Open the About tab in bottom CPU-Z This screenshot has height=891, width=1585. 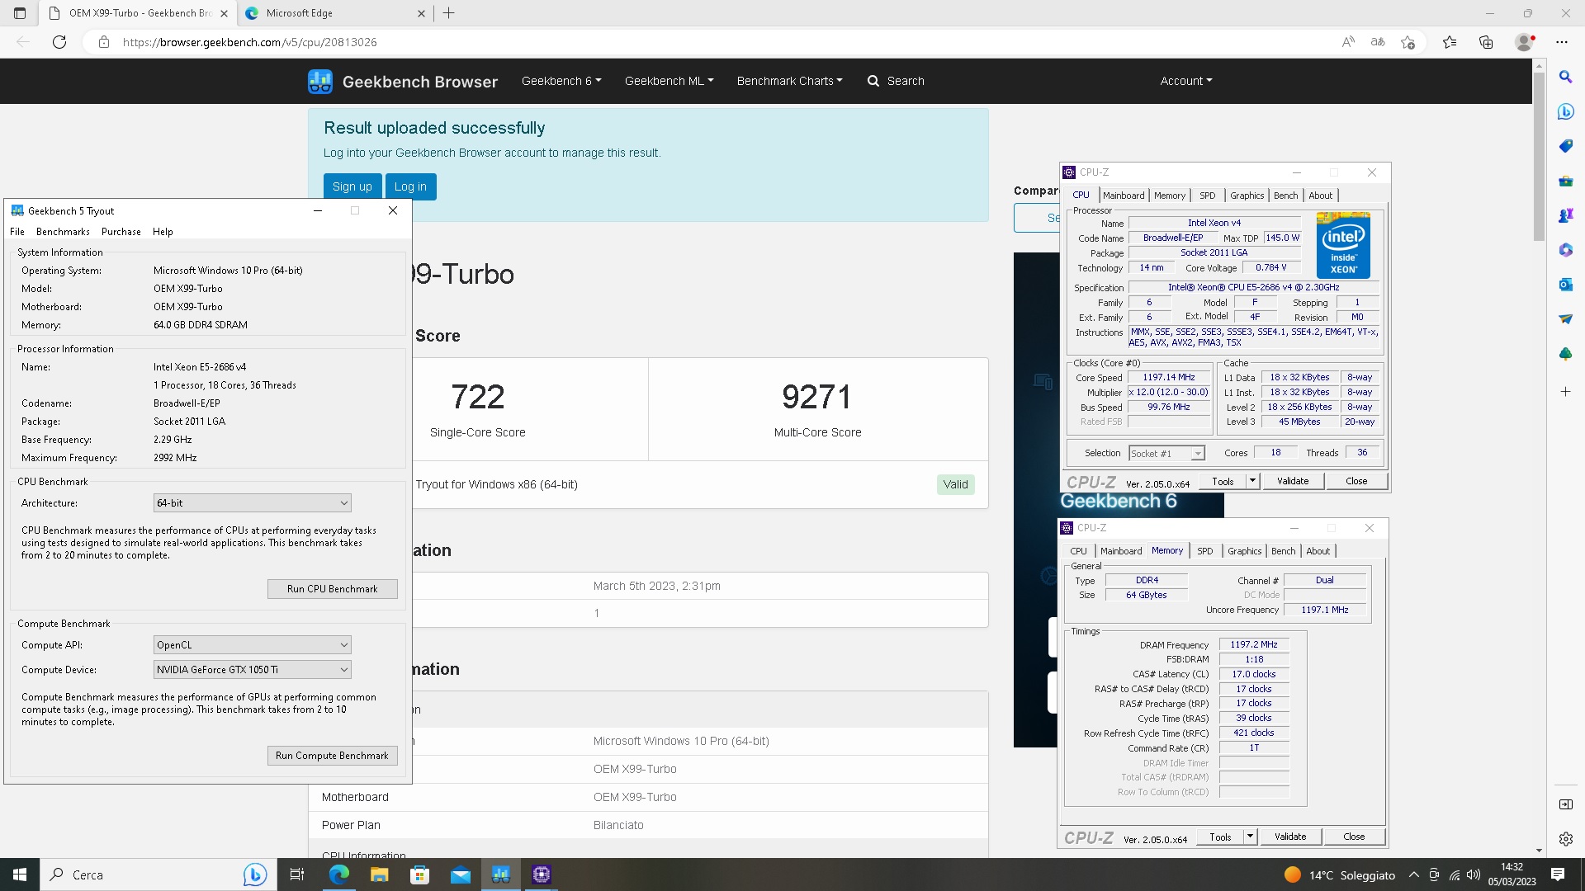coord(1318,551)
